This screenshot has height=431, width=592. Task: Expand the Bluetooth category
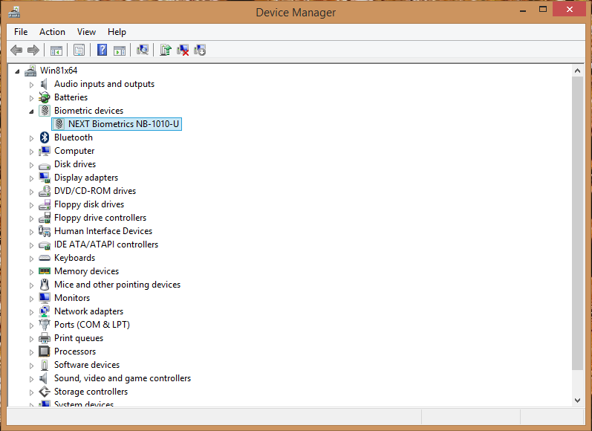32,138
